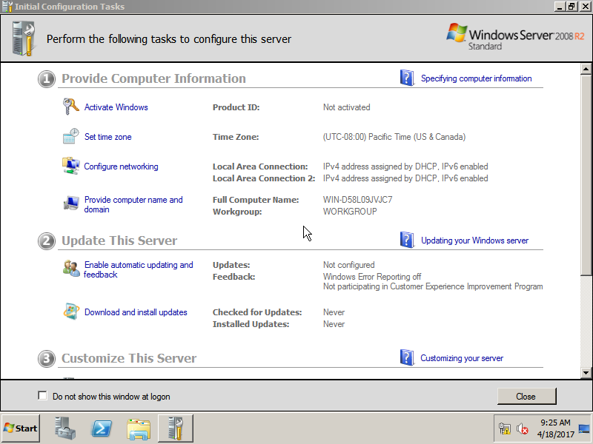Viewport: 593px width, 444px height.
Task: Restore down the Initial Configuration Tasks window
Action: (x=572, y=7)
